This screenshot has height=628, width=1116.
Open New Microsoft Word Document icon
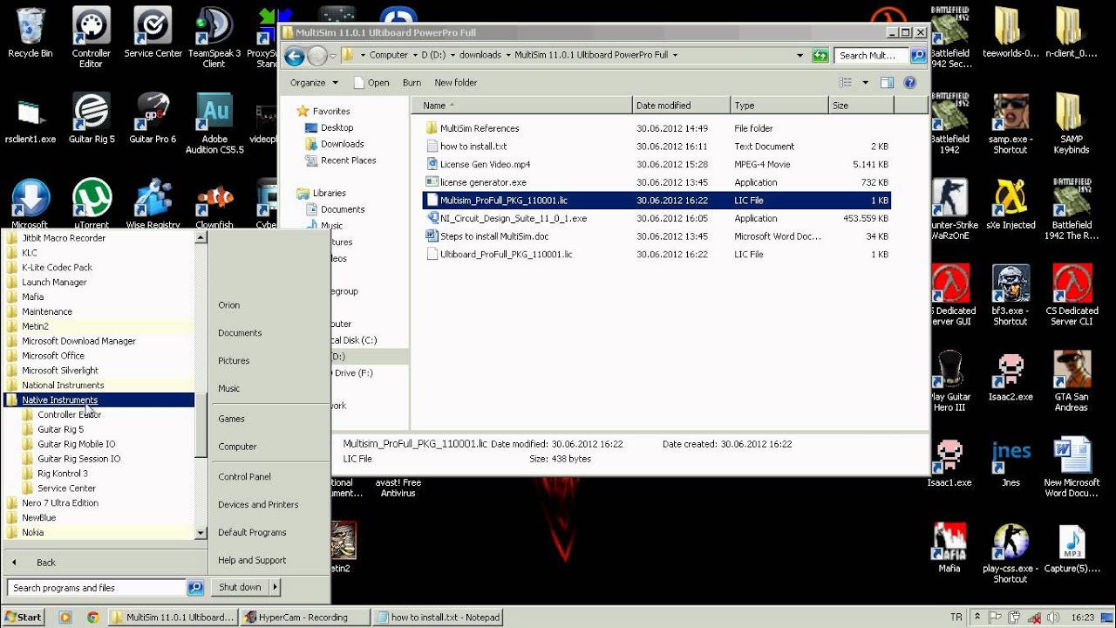[x=1071, y=467]
